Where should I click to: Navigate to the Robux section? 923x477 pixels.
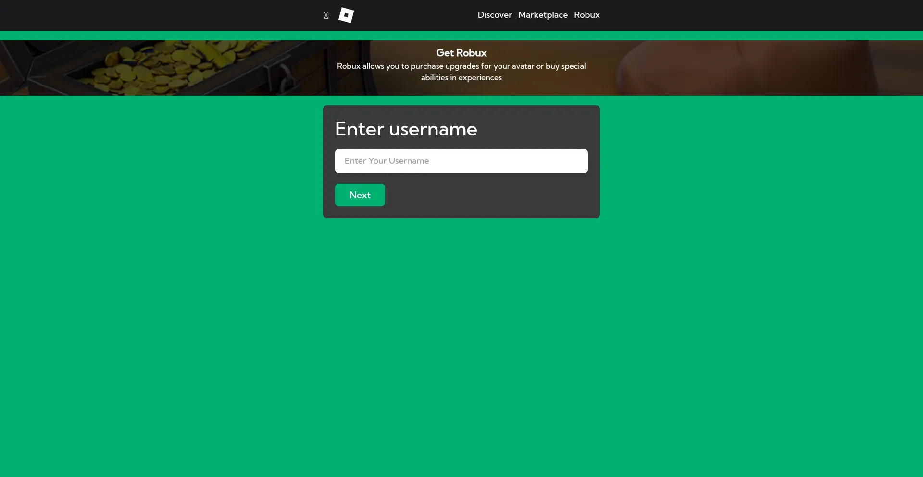[x=586, y=15]
